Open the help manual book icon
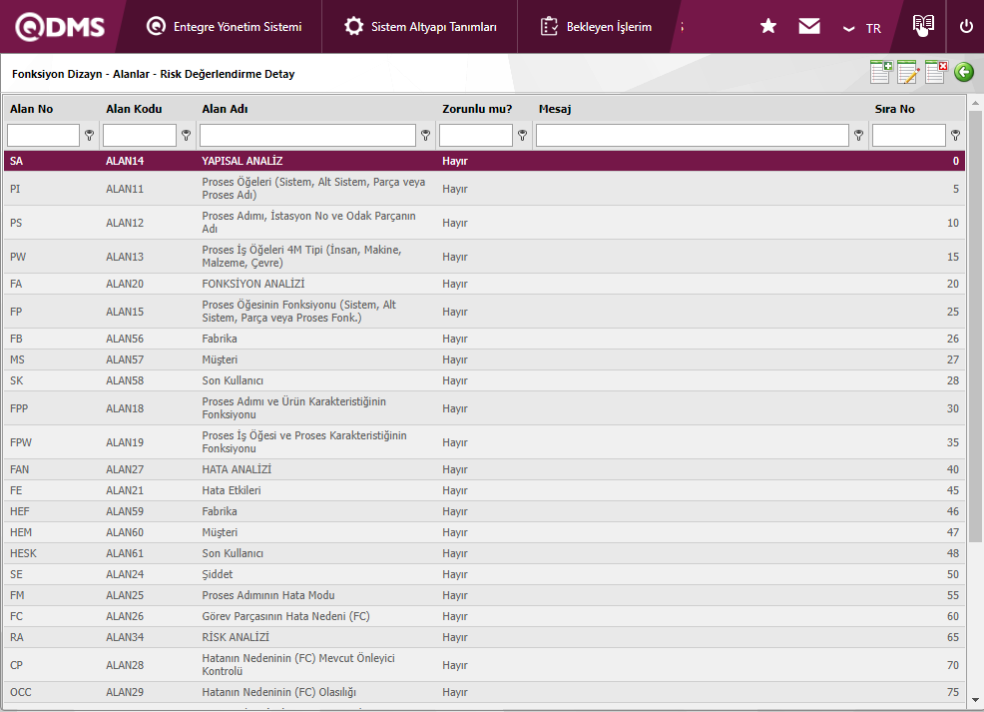This screenshot has width=984, height=712. click(923, 25)
